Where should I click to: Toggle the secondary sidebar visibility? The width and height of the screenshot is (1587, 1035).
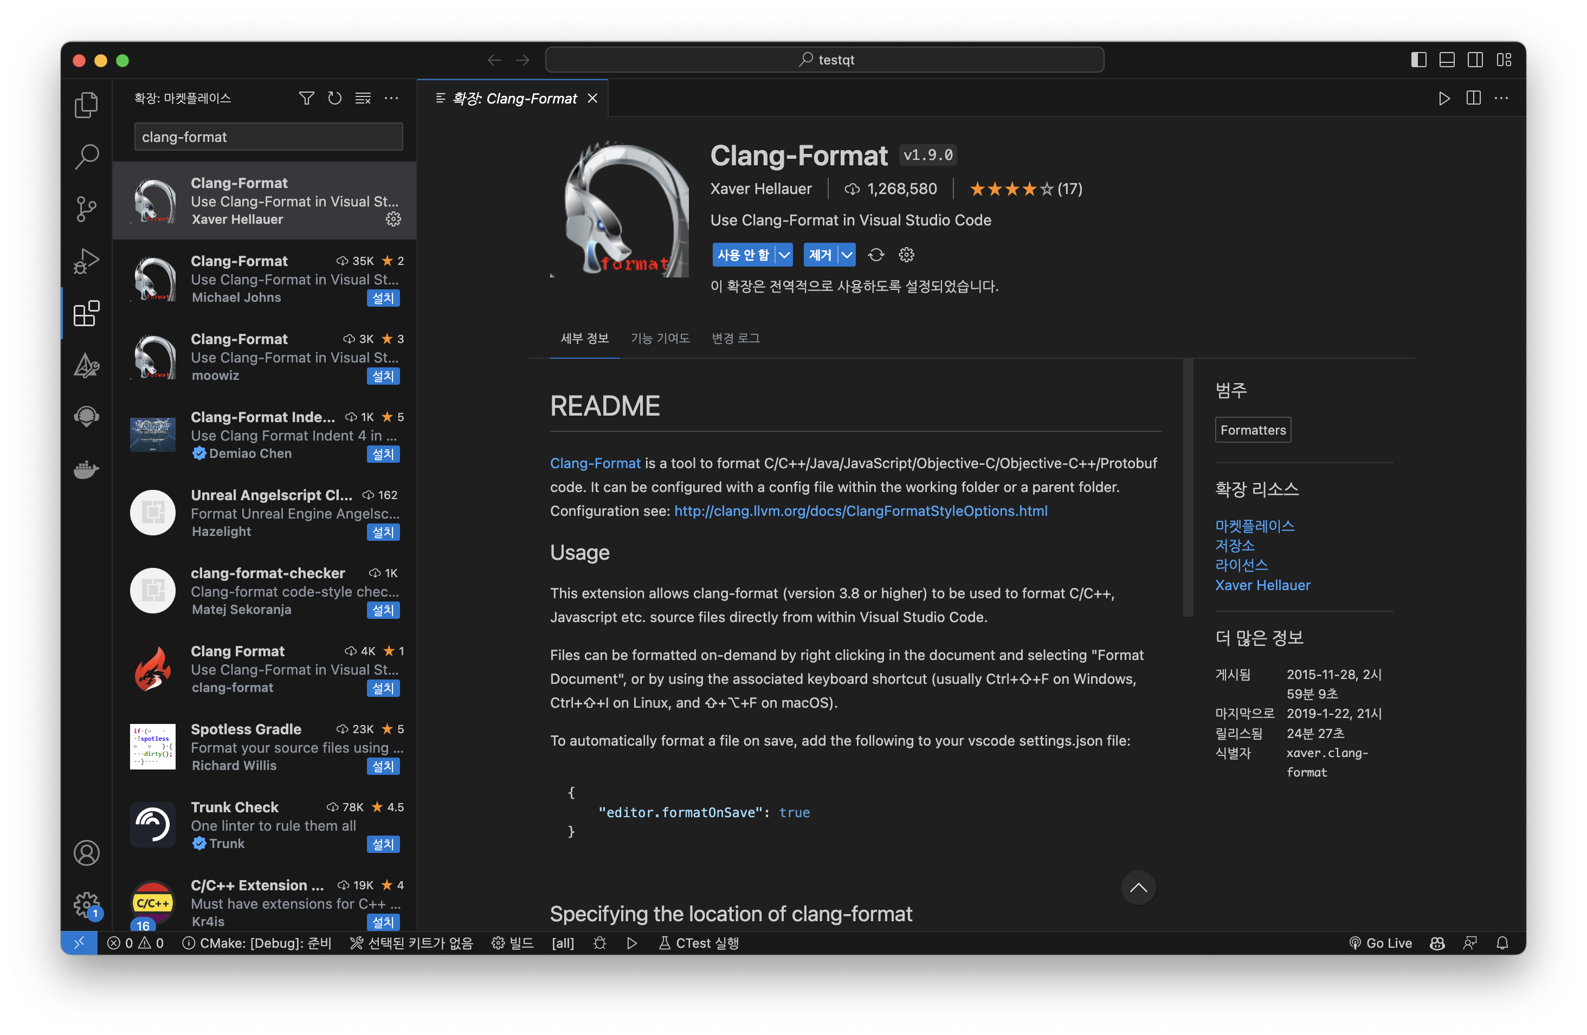pyautogui.click(x=1474, y=59)
